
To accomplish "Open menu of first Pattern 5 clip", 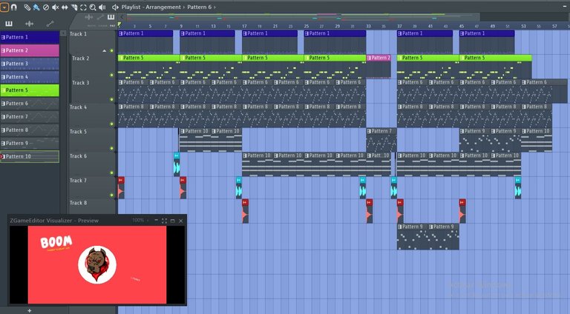I will (x=121, y=58).
